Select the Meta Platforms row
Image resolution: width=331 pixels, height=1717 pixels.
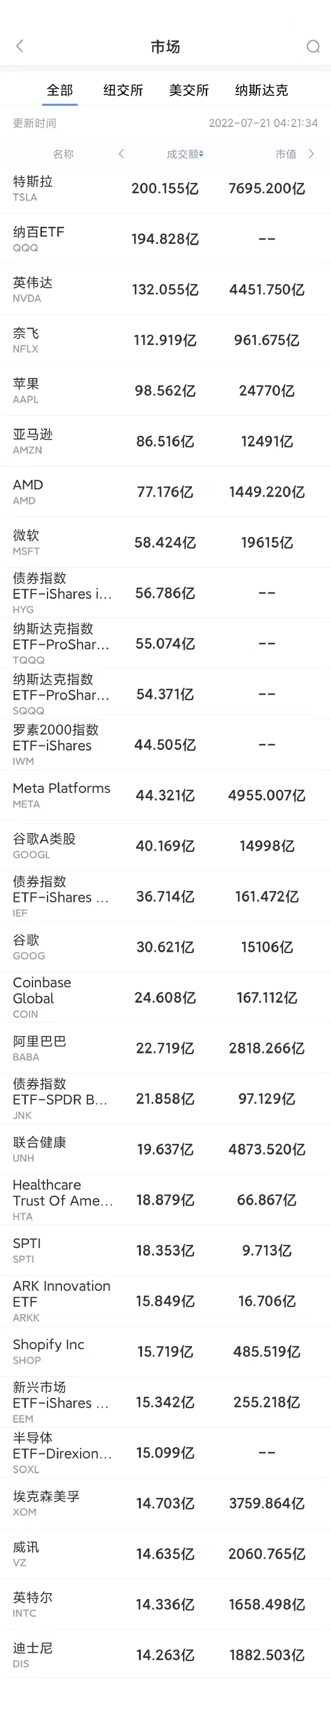(x=165, y=795)
